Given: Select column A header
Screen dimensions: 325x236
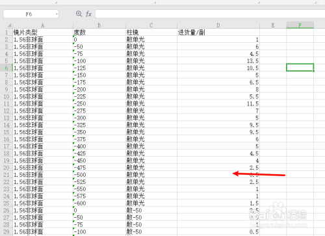Looking at the screenshot, I should 43,25.
